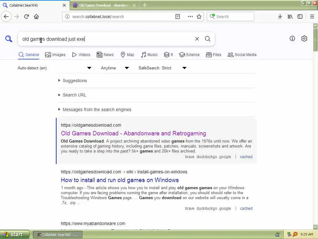318x239 pixels.
Task: Toggle the browser sidebar
Action: [x=300, y=16]
